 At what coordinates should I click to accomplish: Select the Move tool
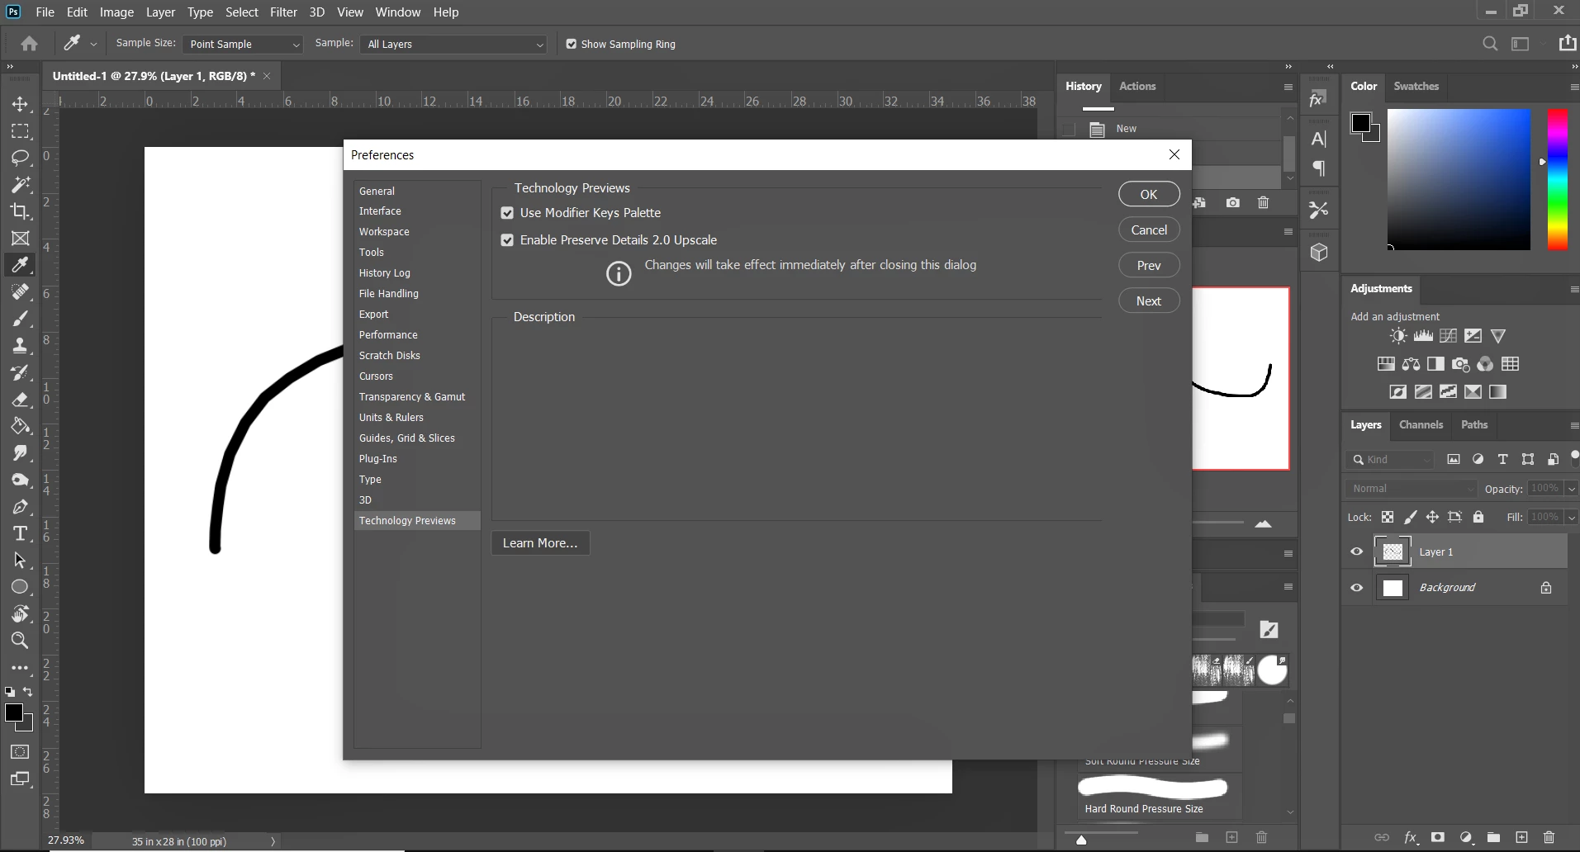[x=21, y=104]
